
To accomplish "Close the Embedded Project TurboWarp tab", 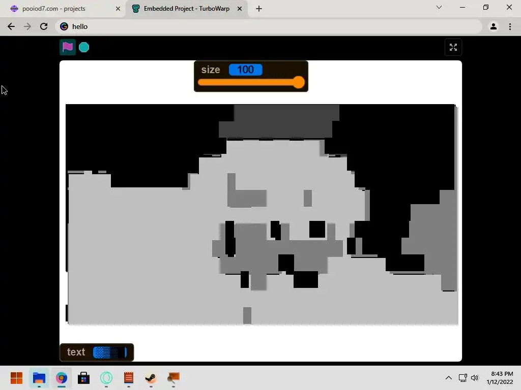I will (x=240, y=9).
